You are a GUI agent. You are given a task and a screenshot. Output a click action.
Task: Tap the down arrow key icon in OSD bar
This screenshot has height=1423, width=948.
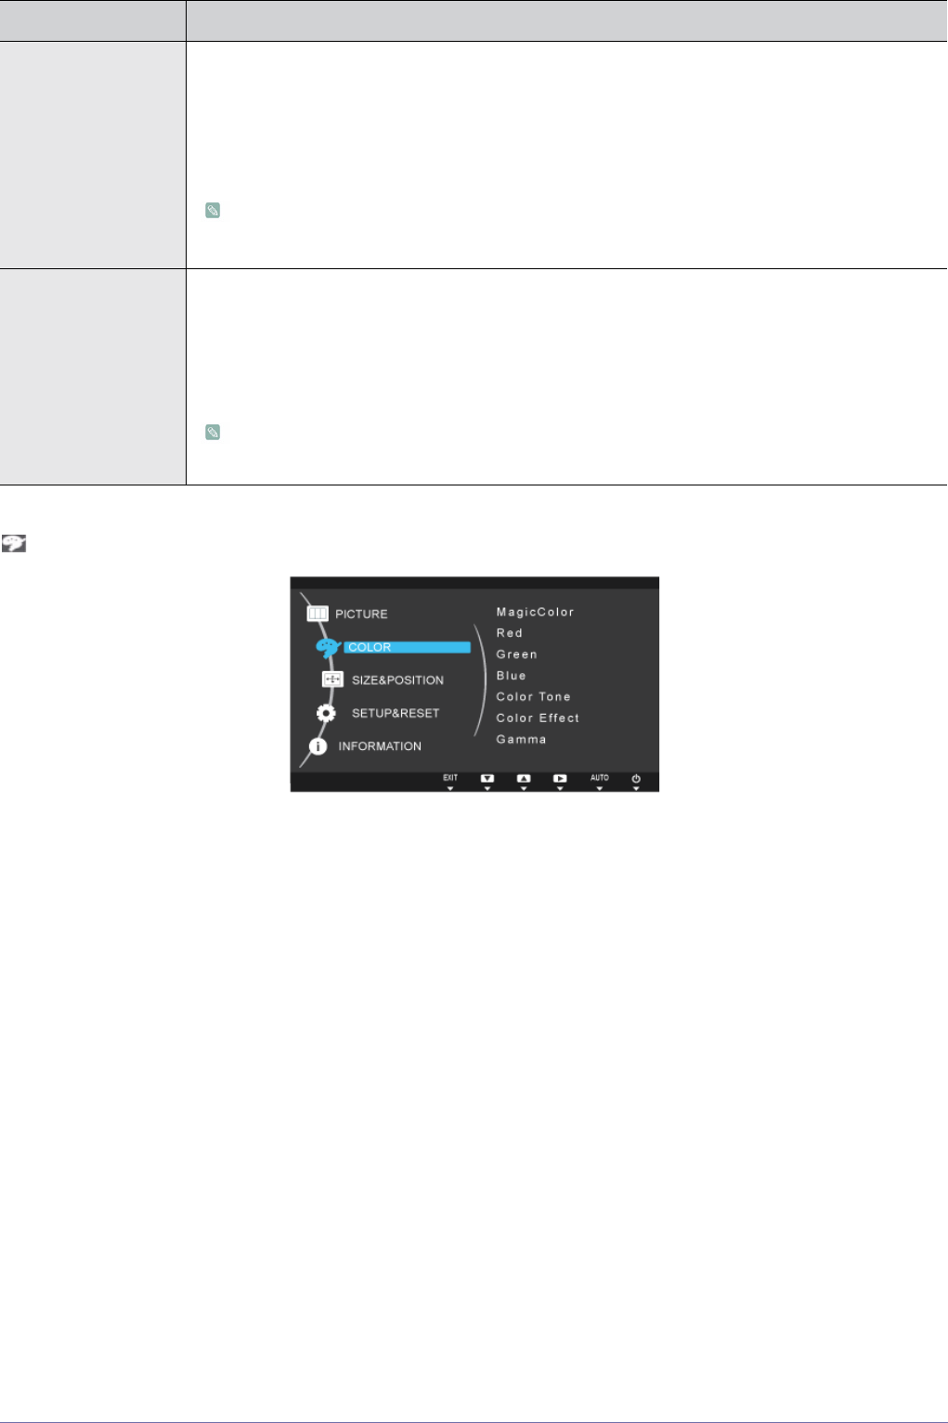(487, 779)
